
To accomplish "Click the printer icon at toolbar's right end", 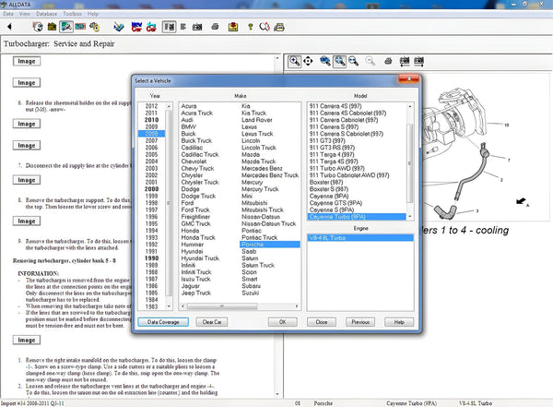I will coord(279,27).
